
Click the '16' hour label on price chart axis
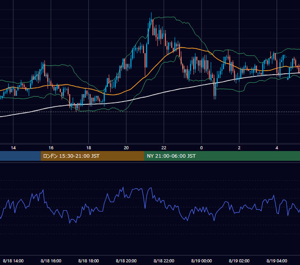point(51,148)
